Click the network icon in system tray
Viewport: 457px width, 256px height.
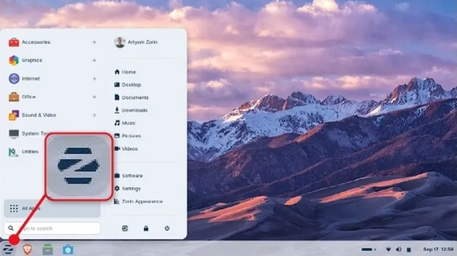(x=389, y=249)
